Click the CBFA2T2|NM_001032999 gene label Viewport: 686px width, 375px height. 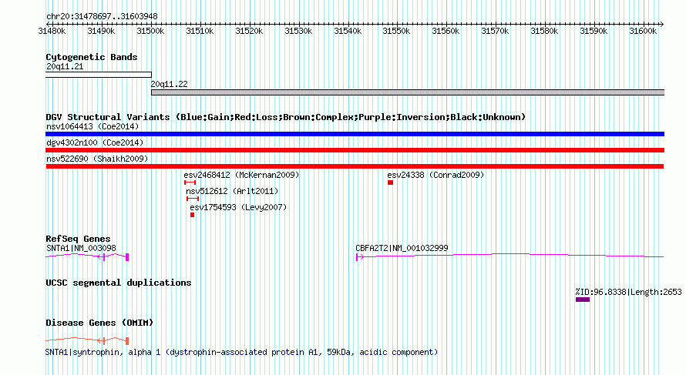click(402, 248)
